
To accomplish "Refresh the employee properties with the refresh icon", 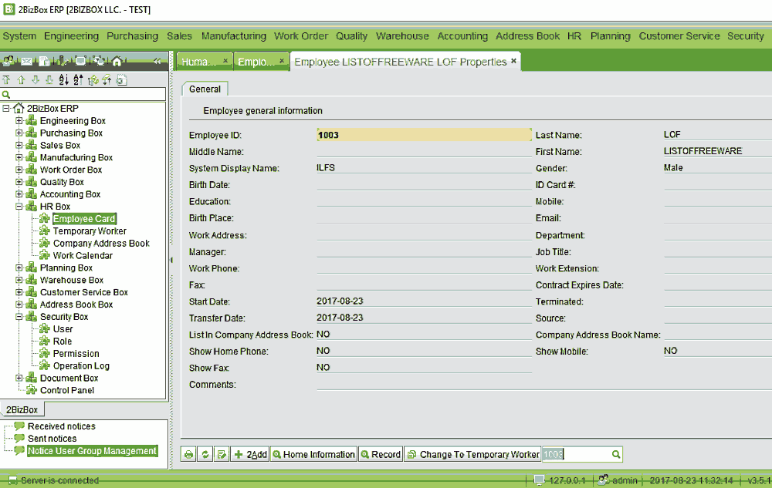I will (205, 455).
